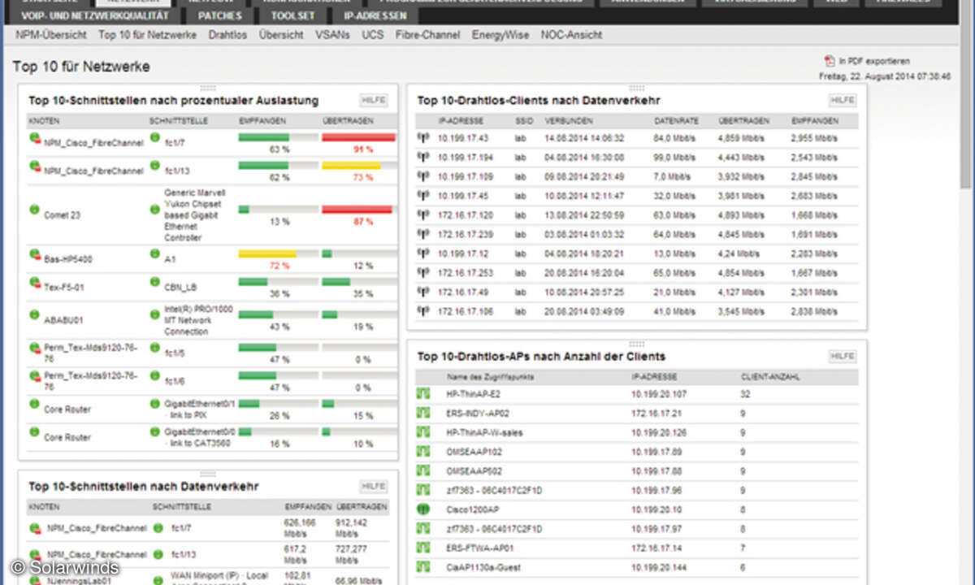Click the client count 32
Image resolution: width=975 pixels, height=585 pixels.
tap(745, 394)
